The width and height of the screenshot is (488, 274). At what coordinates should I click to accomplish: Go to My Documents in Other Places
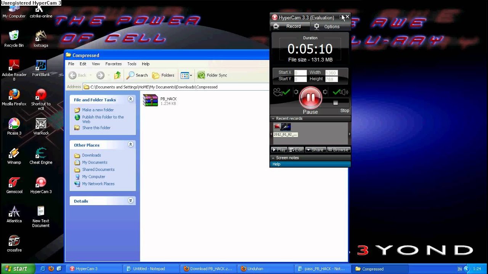pyautogui.click(x=95, y=162)
